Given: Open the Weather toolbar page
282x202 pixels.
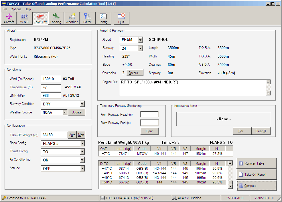Looking at the screenshot, I should (x=72, y=18).
